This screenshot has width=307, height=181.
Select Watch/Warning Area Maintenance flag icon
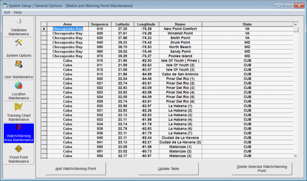coord(18,127)
